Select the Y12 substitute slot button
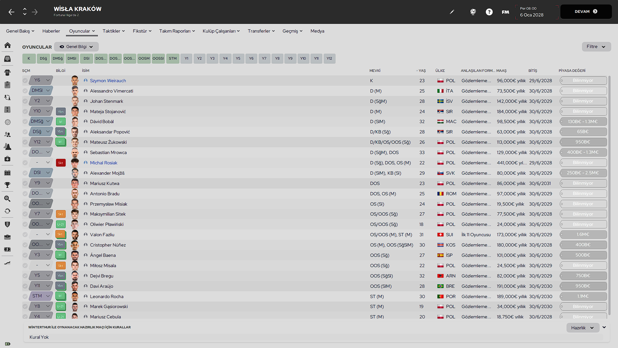 pyautogui.click(x=329, y=59)
